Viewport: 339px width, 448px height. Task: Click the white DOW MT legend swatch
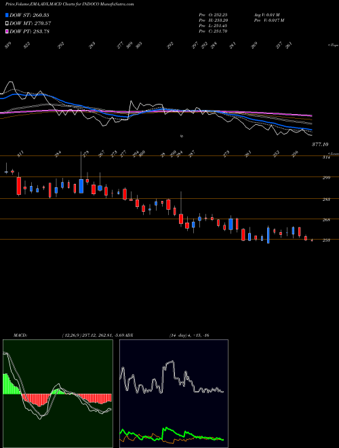pyautogui.click(x=7, y=23)
